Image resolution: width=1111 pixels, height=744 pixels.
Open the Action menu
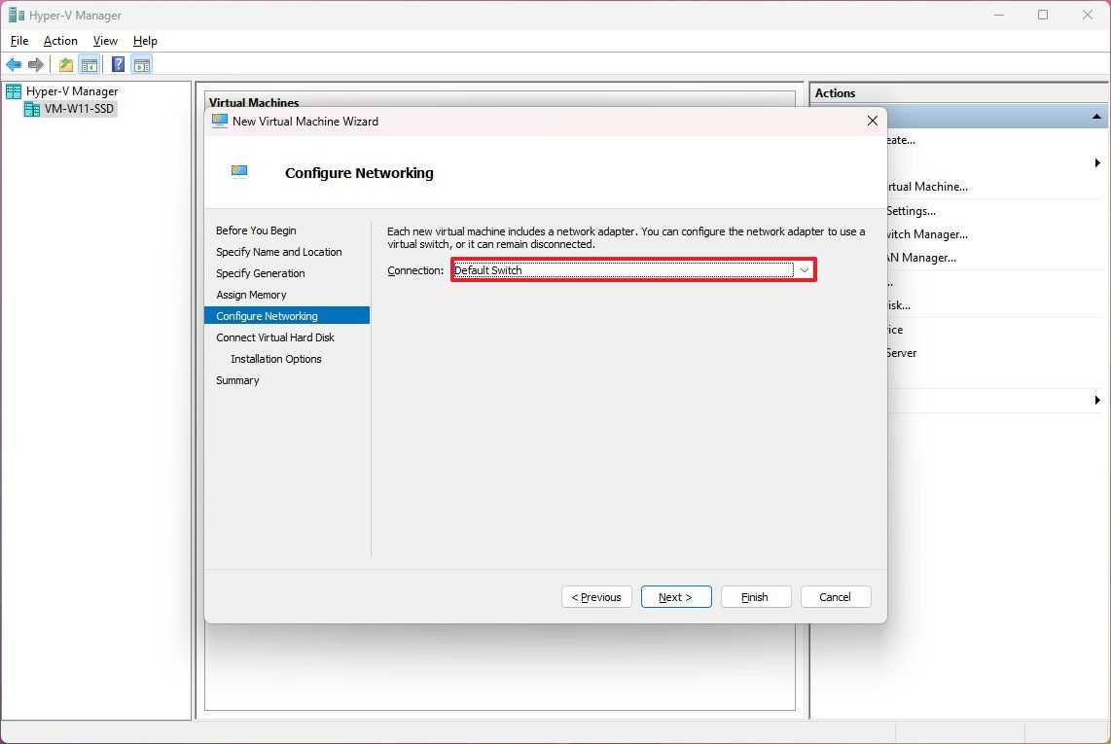coord(60,41)
